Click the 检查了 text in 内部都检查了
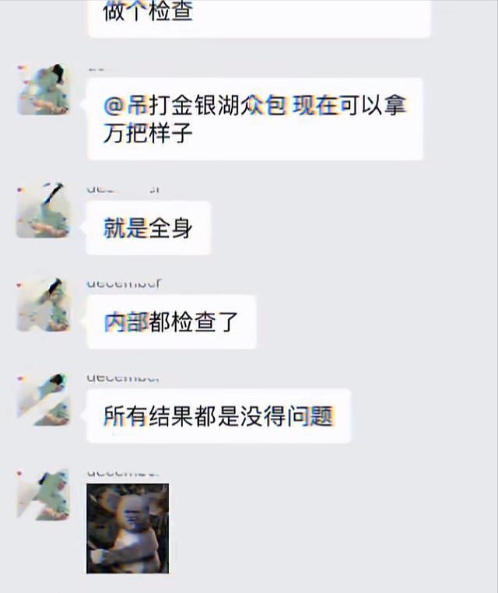Viewport: 498px width, 593px height. click(205, 322)
